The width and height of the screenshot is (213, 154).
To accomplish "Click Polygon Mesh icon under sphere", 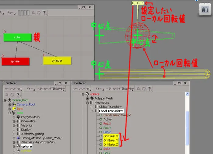I will (x=92, y=98).
